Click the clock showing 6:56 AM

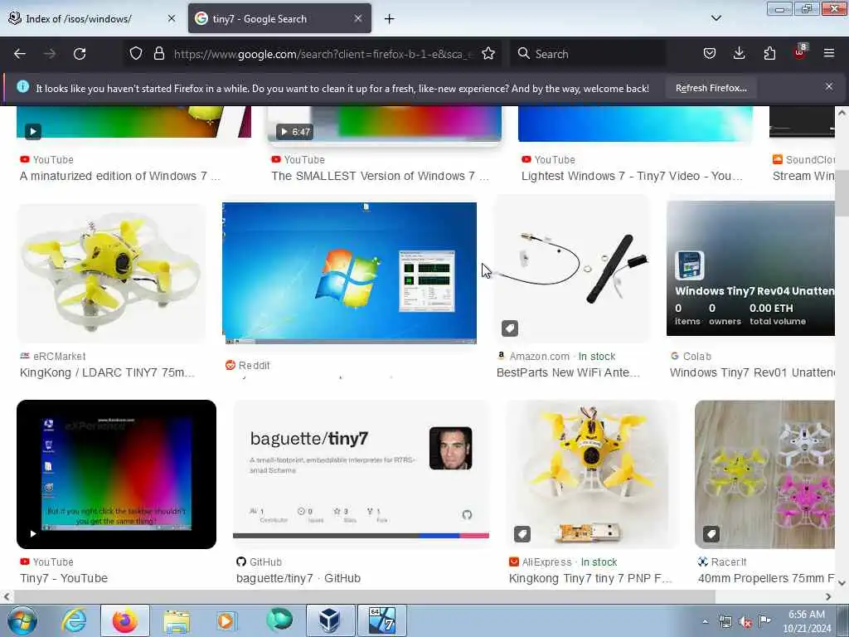tap(807, 621)
